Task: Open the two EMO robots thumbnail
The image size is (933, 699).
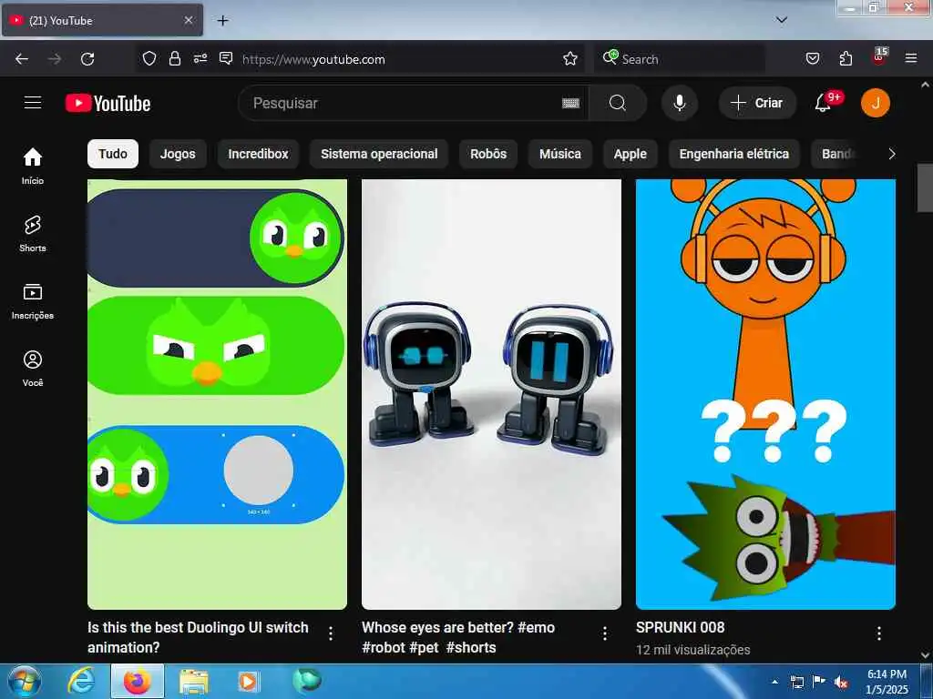Action: [x=491, y=394]
